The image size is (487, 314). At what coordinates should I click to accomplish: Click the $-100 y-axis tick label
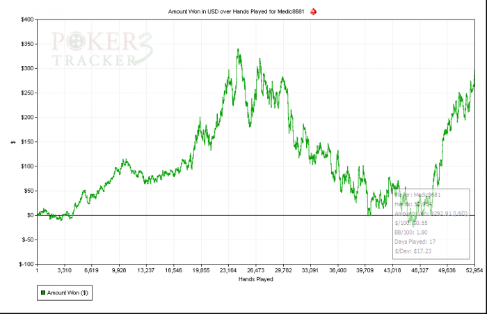(x=26, y=264)
